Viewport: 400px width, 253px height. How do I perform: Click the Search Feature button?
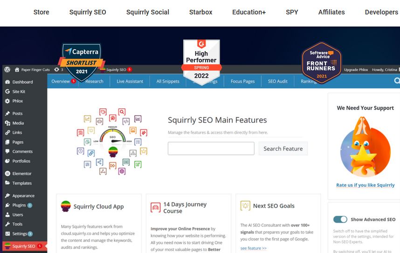tap(283, 148)
